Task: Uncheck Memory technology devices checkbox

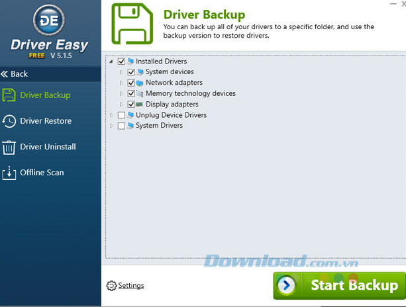Action: click(x=131, y=93)
